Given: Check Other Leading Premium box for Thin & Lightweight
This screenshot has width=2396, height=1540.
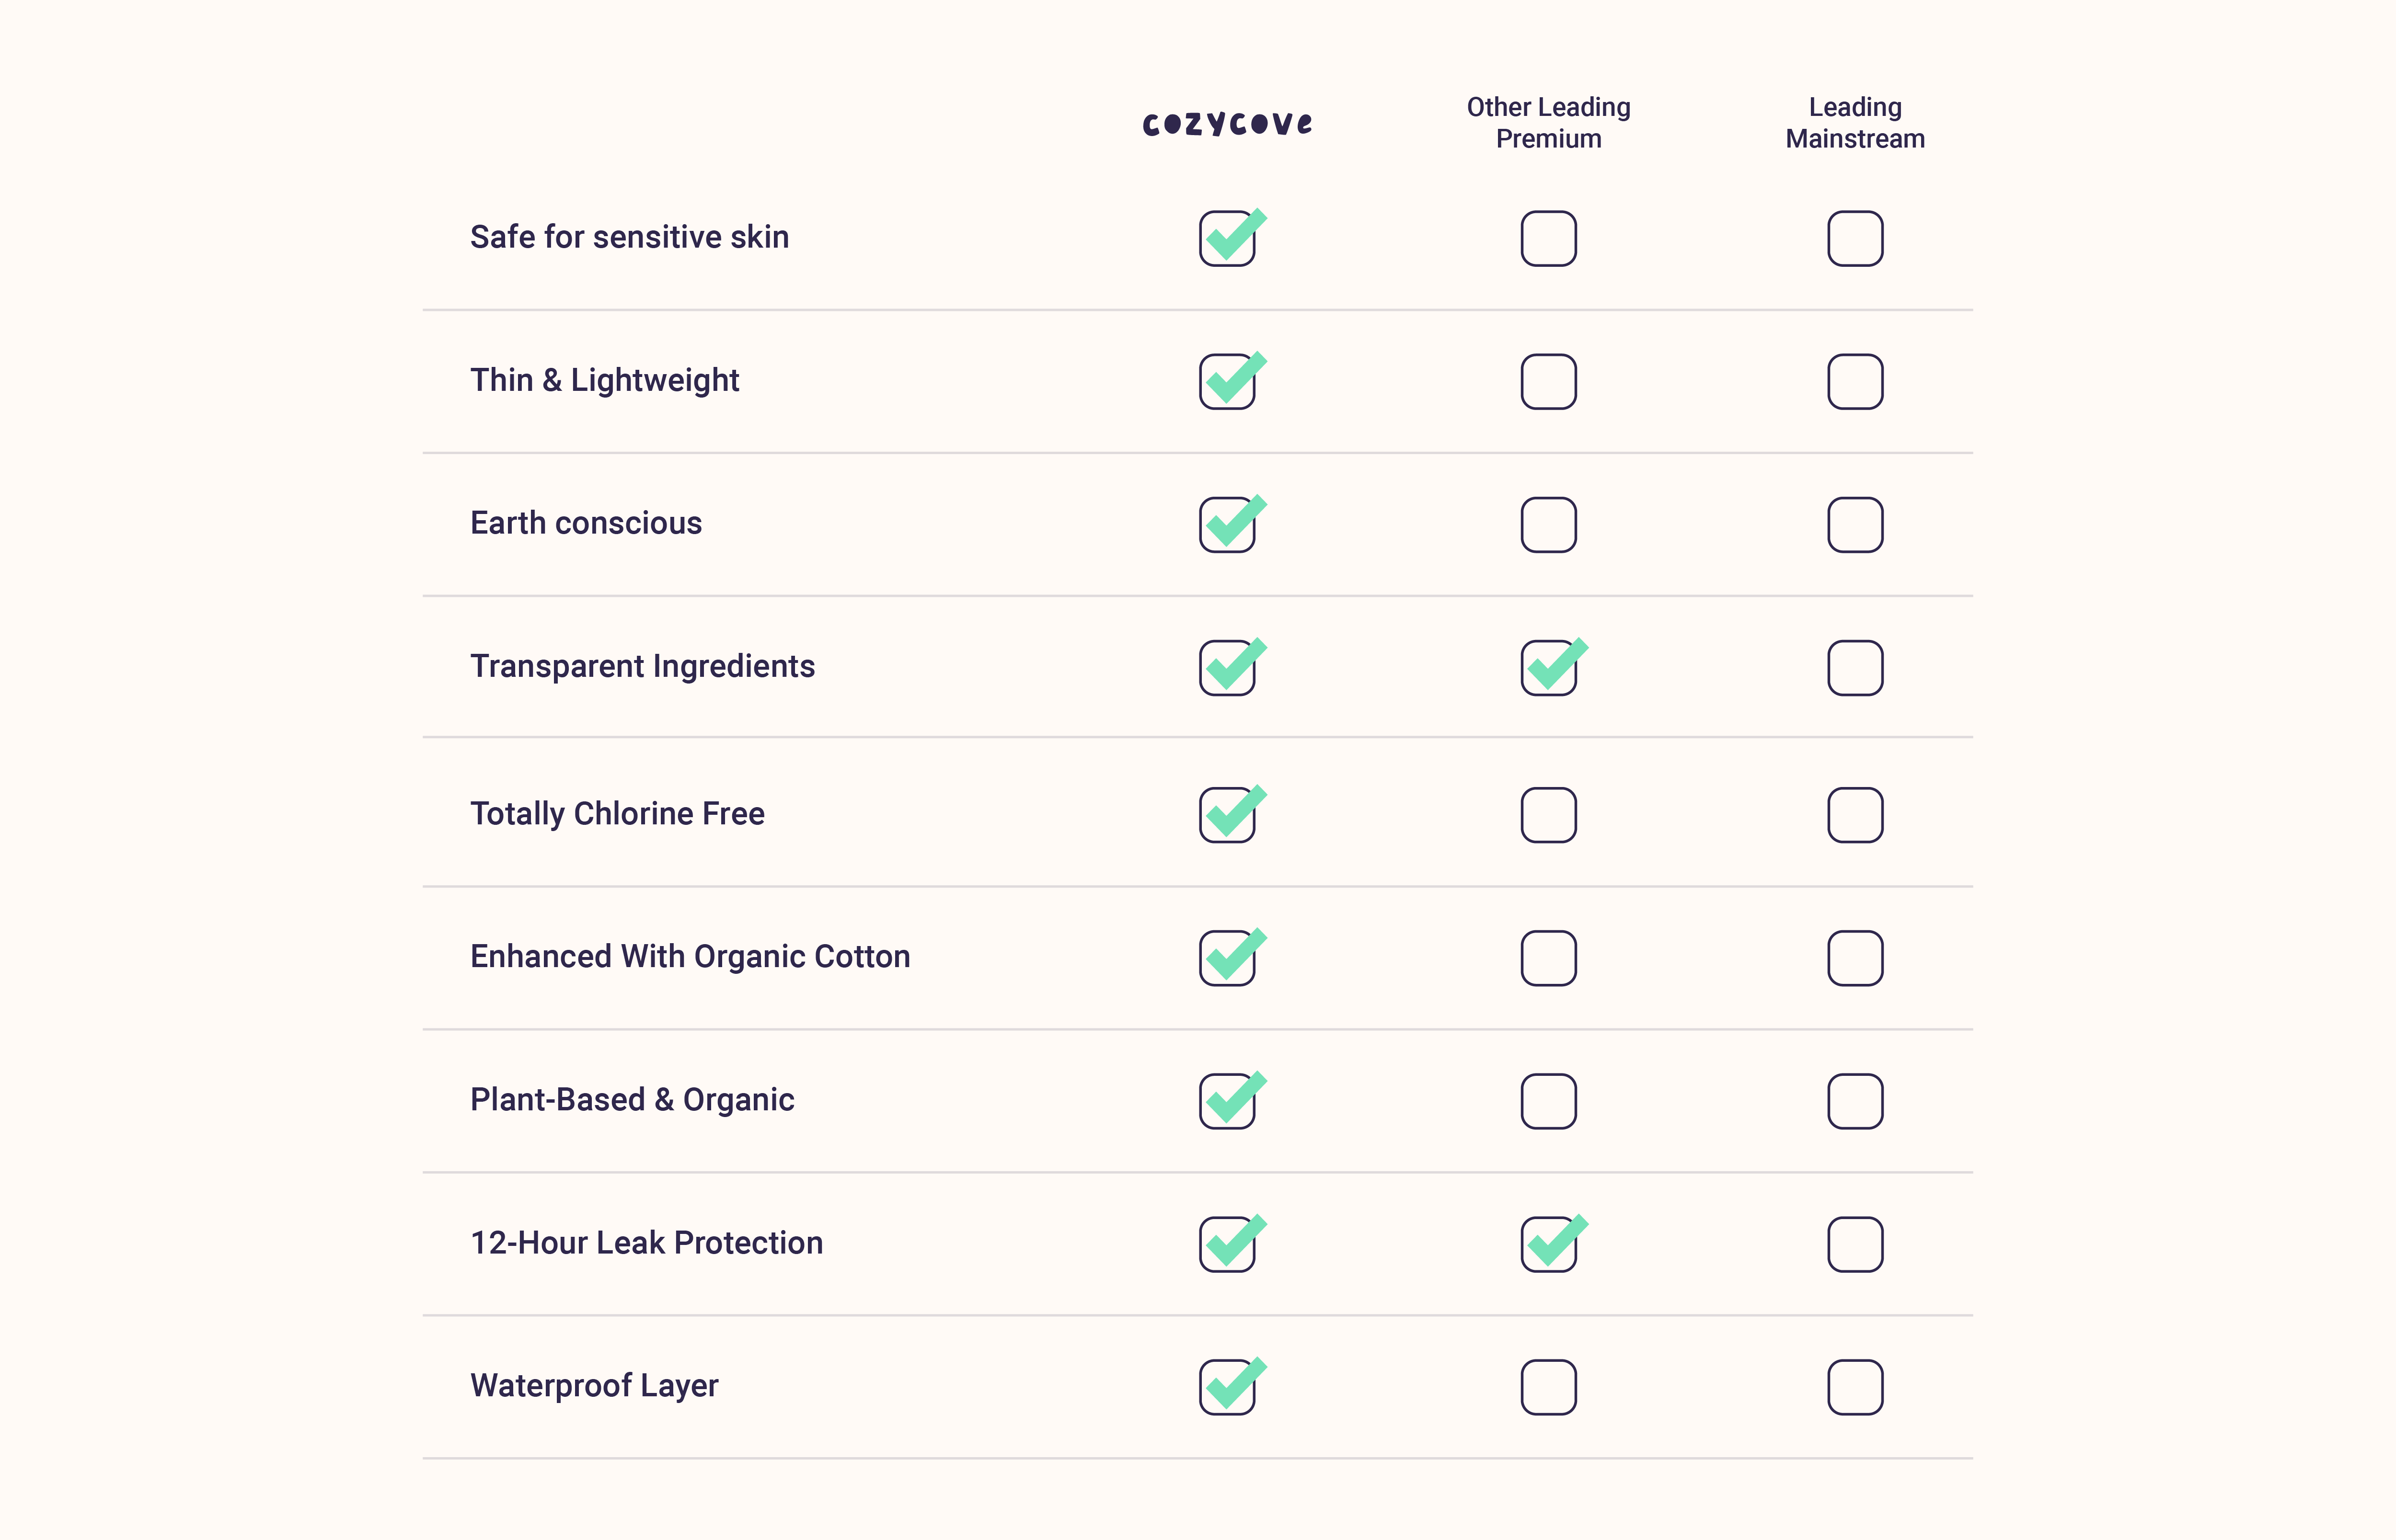Looking at the screenshot, I should (1548, 382).
